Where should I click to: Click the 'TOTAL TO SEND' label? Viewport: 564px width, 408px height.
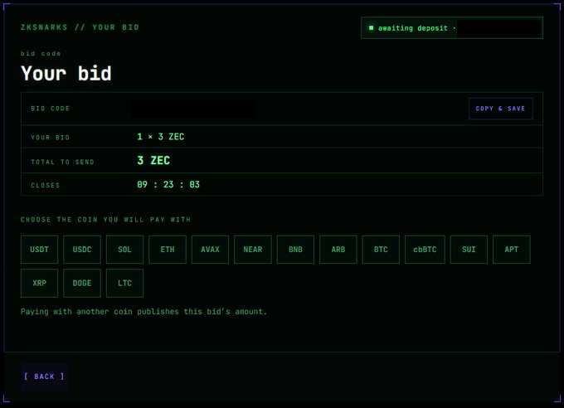coord(62,162)
